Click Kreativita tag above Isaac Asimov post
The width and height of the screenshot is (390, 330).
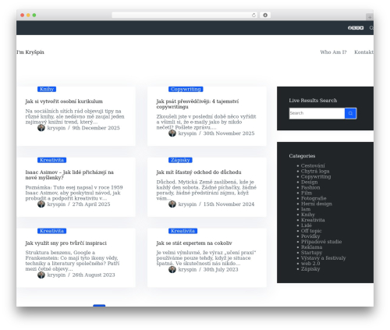click(51, 160)
